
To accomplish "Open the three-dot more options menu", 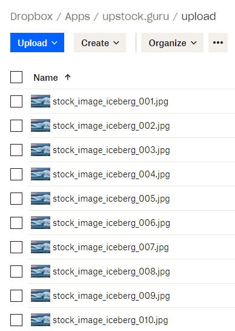I will (x=217, y=43).
